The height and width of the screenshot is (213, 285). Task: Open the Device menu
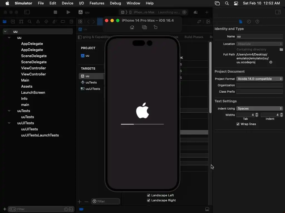[x=67, y=3]
